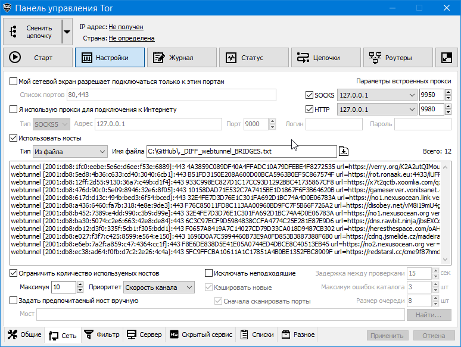461x347 pixels.
Task: Click bridge line with gameserver.vonitsanet url
Action: [x=225, y=190]
